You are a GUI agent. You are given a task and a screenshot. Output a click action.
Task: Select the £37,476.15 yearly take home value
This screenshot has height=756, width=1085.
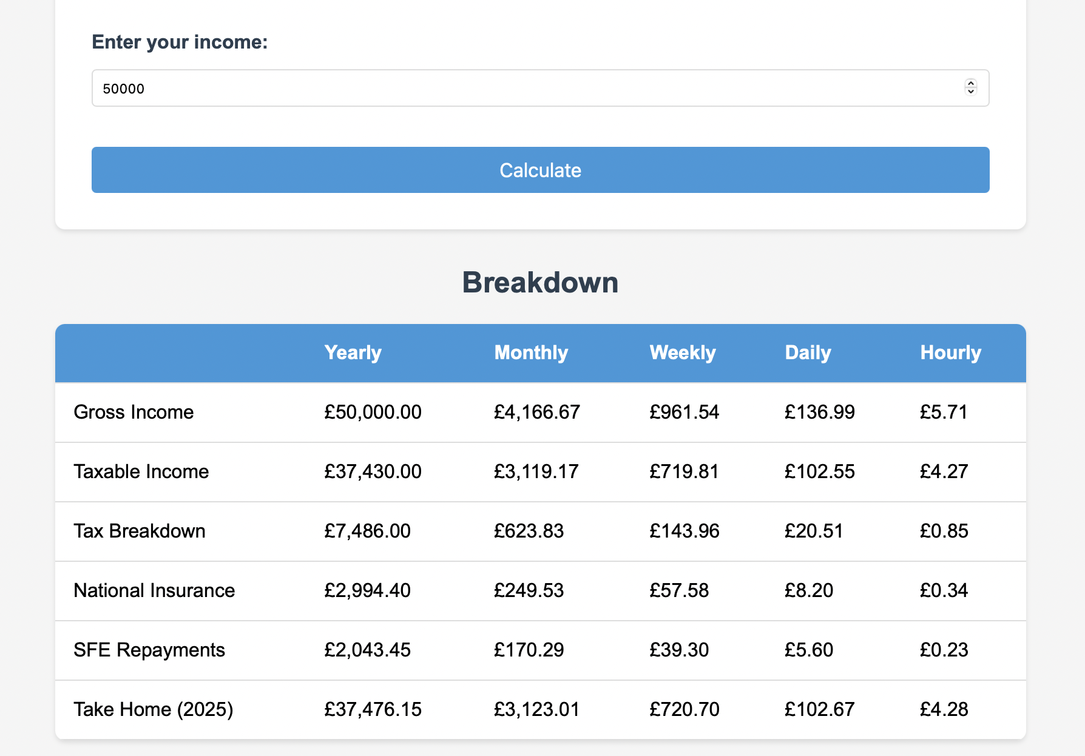373,709
